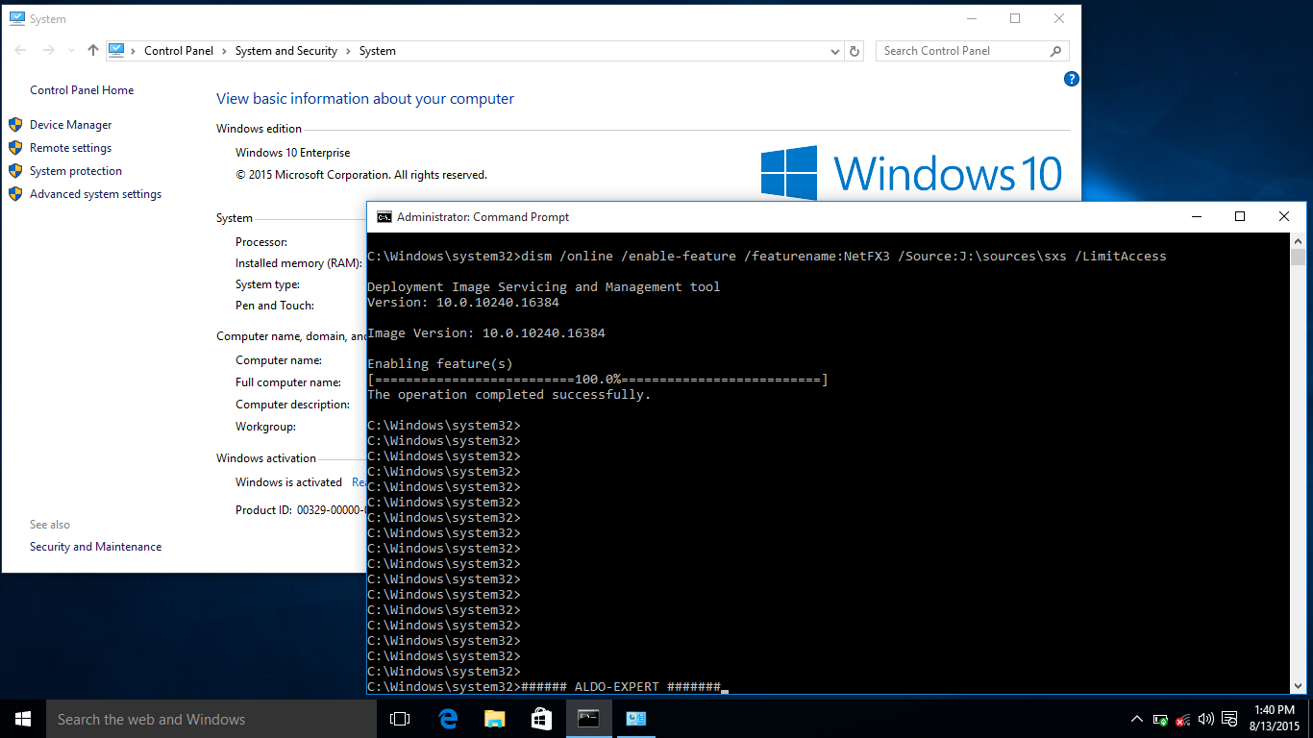Click the Image Version 10.0.10240.16384 line
1313x738 pixels.
(x=486, y=333)
